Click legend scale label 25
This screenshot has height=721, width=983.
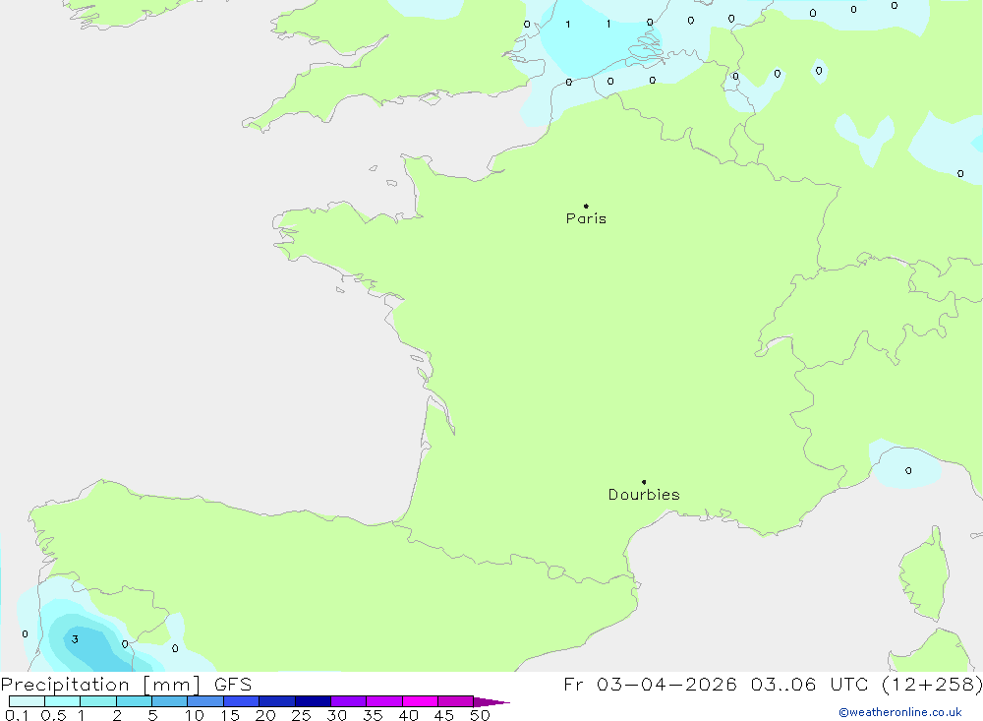tap(301, 715)
